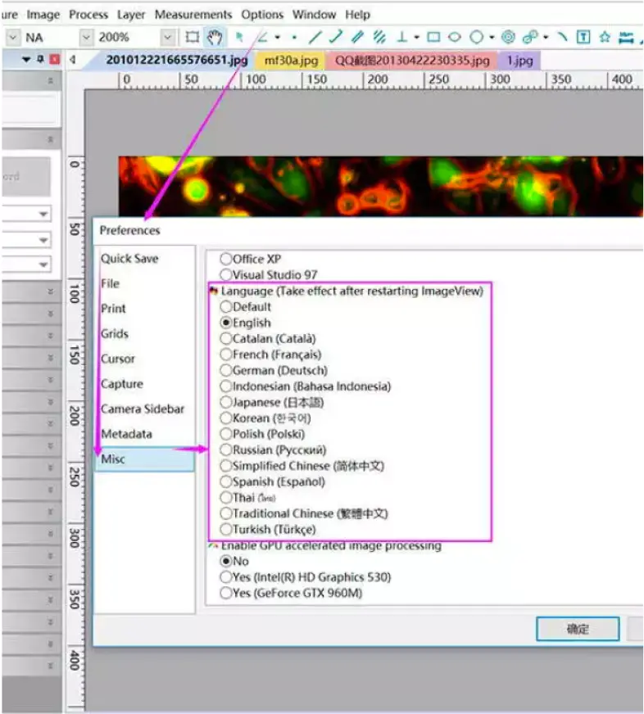Select the scale bar tool
Image resolution: width=644 pixels, height=714 pixels.
[626, 37]
